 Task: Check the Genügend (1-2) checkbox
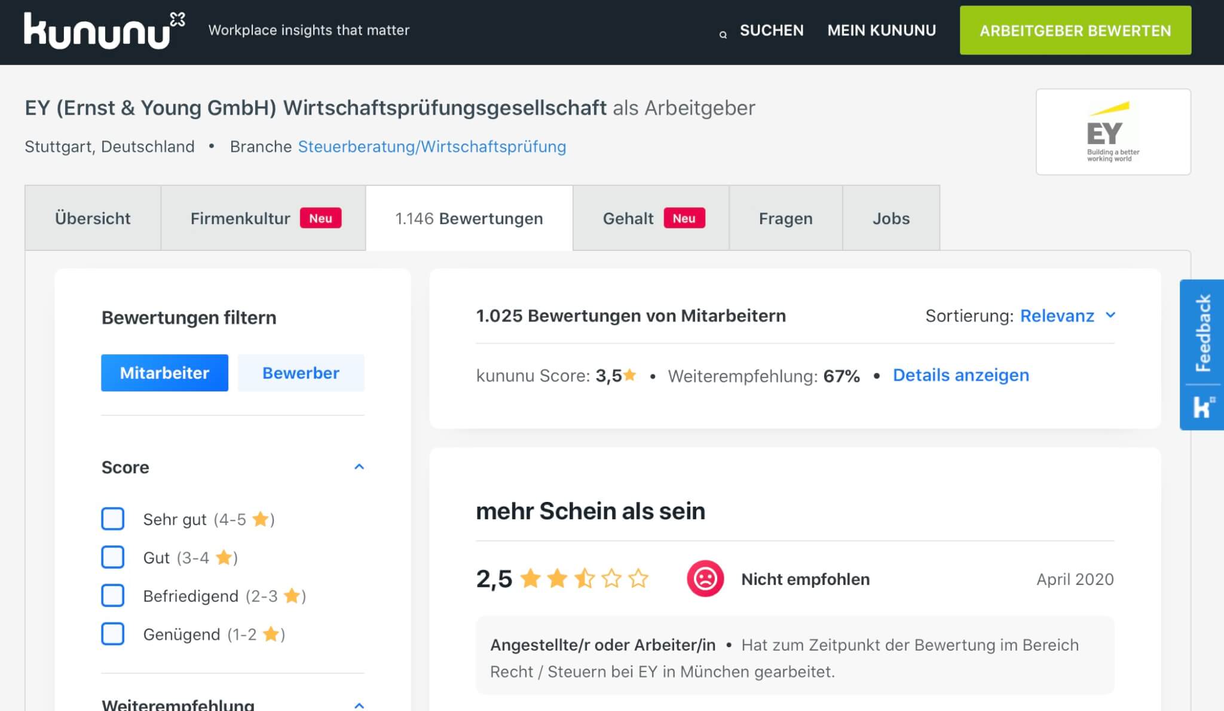[113, 633]
